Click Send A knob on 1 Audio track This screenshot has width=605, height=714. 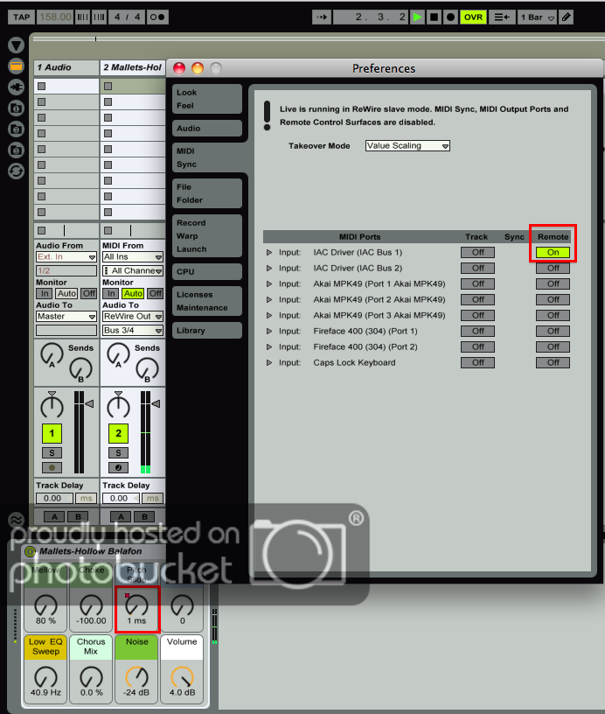(x=52, y=354)
